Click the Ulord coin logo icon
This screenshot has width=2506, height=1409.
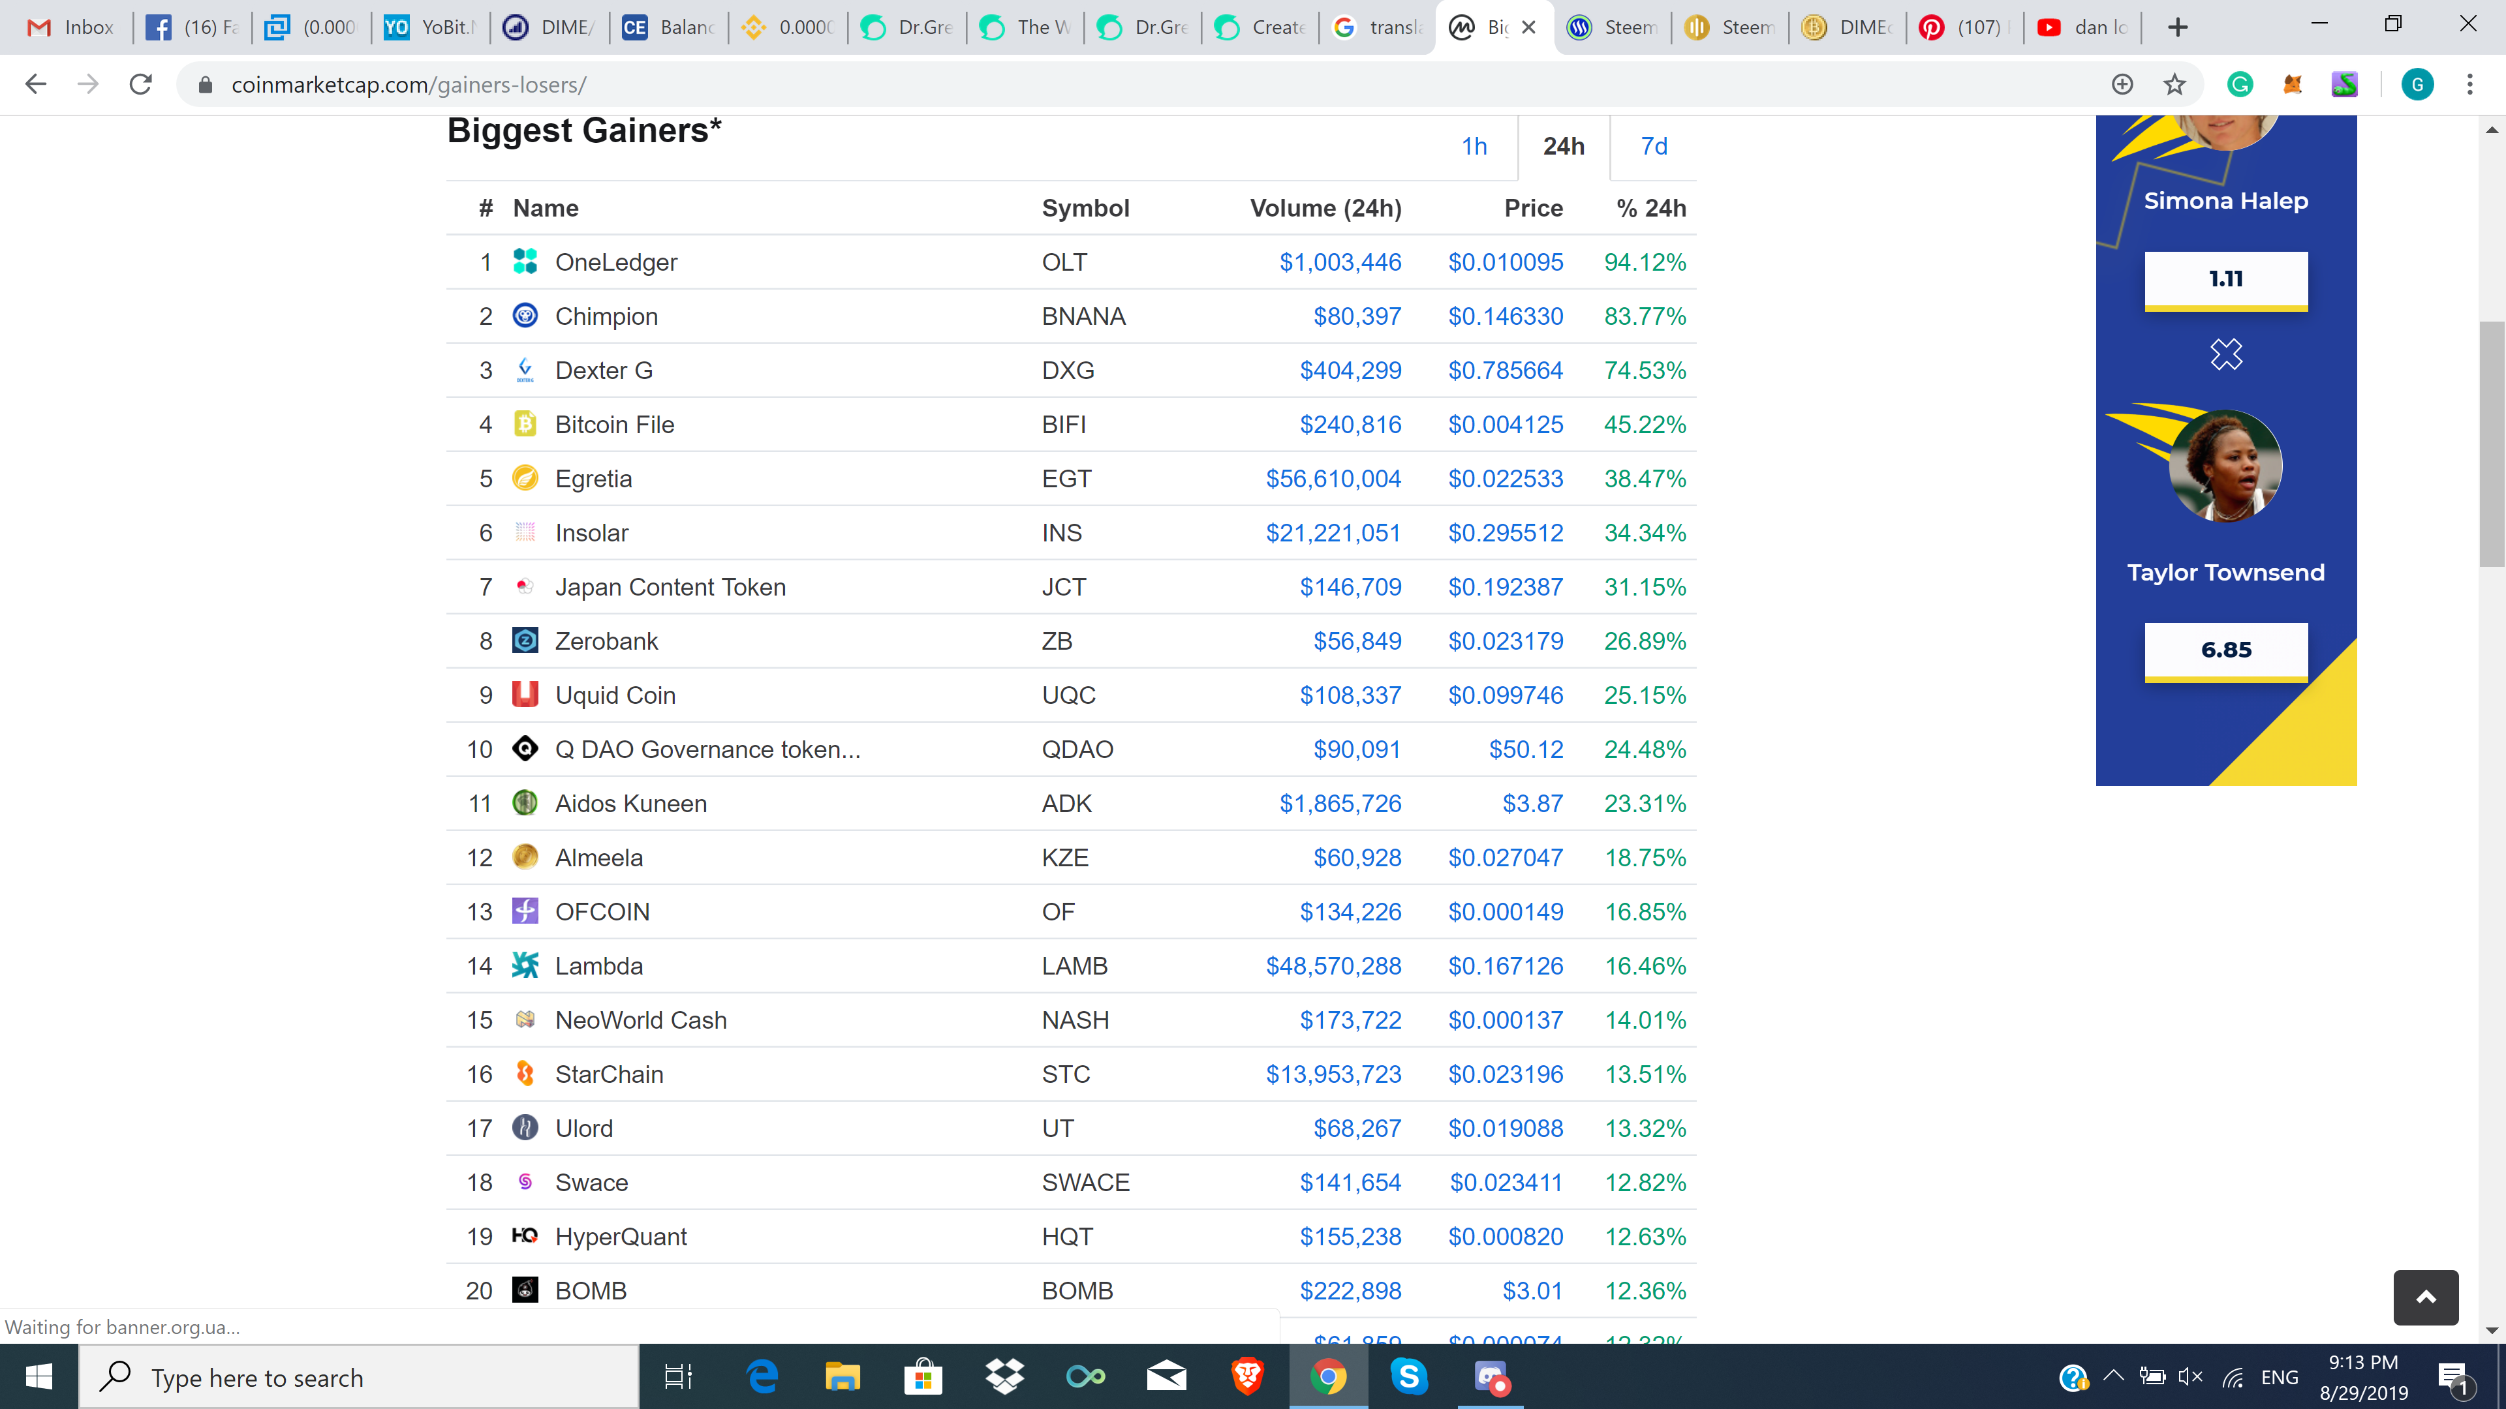pos(524,1127)
